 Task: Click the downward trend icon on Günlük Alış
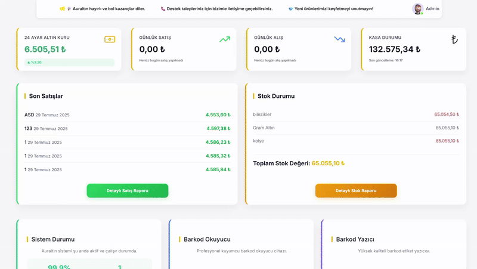[339, 39]
